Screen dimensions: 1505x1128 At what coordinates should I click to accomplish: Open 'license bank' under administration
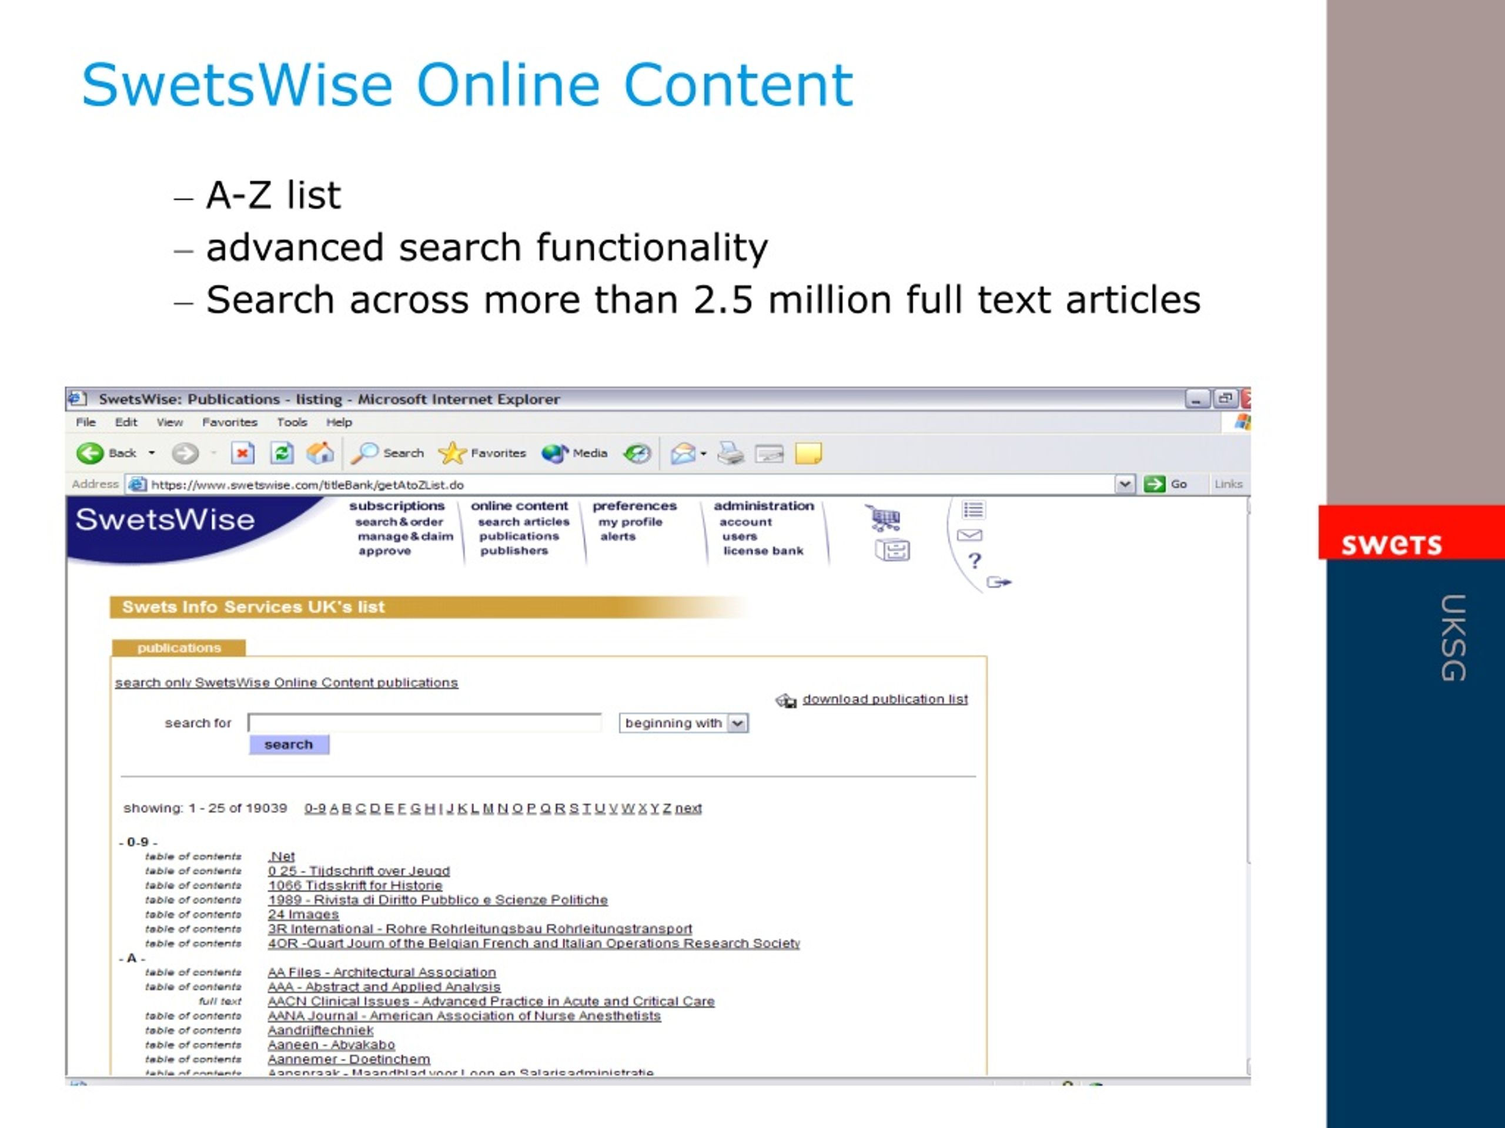(x=764, y=550)
